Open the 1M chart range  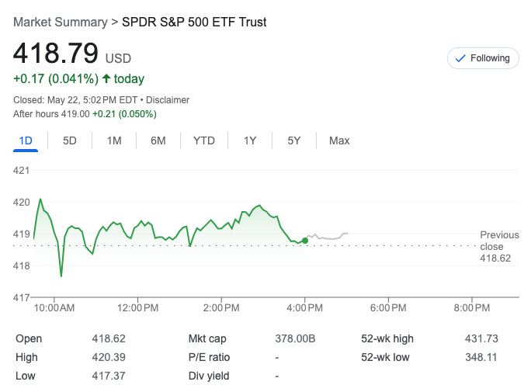point(114,140)
